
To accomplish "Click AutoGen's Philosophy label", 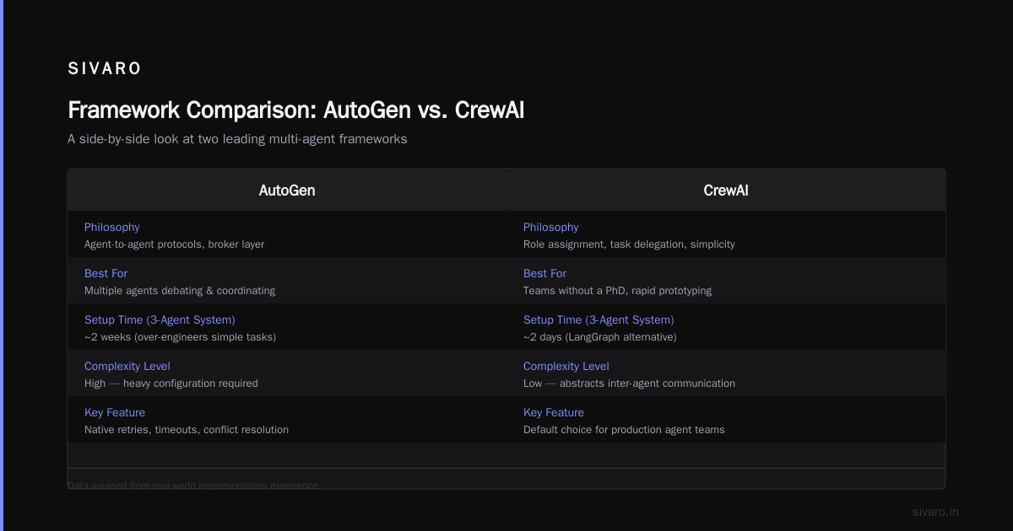I will pyautogui.click(x=112, y=228).
